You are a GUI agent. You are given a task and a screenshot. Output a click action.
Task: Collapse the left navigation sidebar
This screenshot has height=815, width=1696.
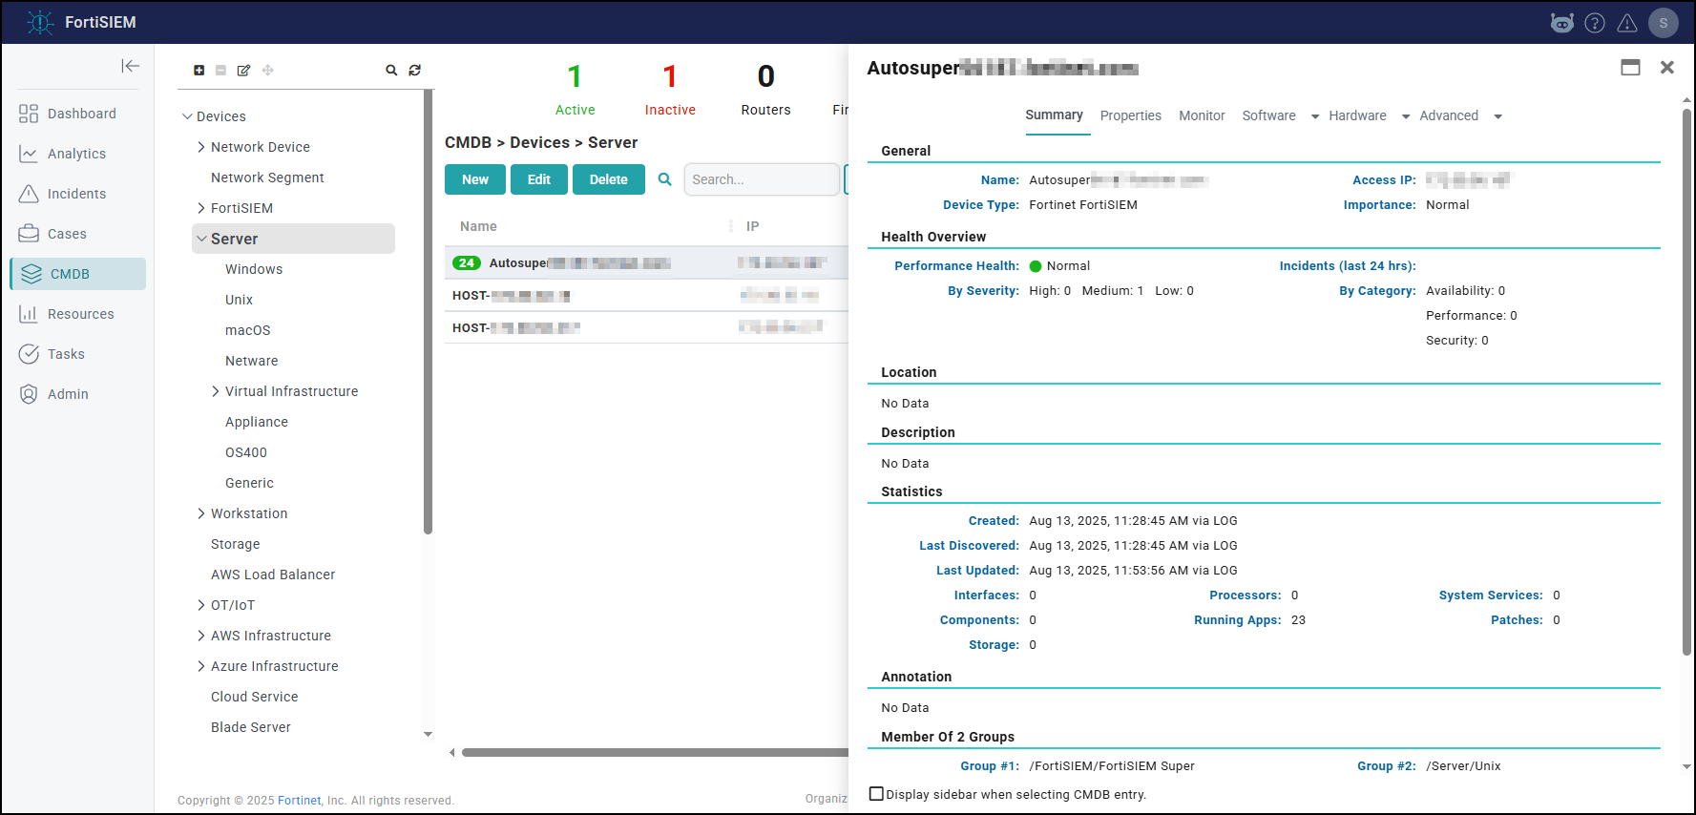(x=130, y=66)
